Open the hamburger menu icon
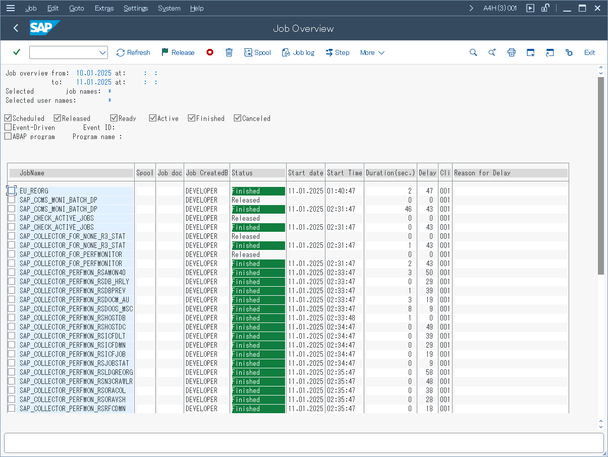Screen dimensions: 608x457 tap(11, 8)
